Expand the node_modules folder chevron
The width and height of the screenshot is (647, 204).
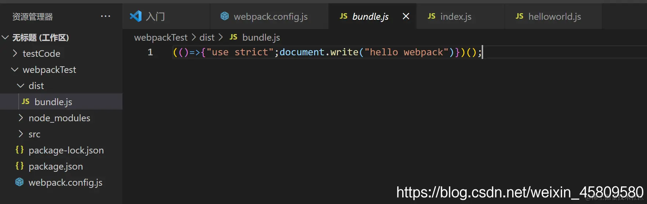coord(21,118)
